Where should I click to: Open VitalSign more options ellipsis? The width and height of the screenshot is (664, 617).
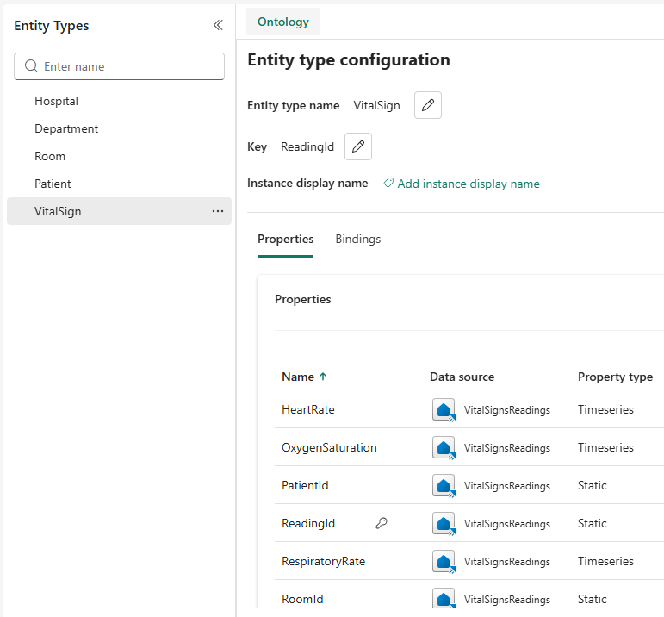(218, 211)
